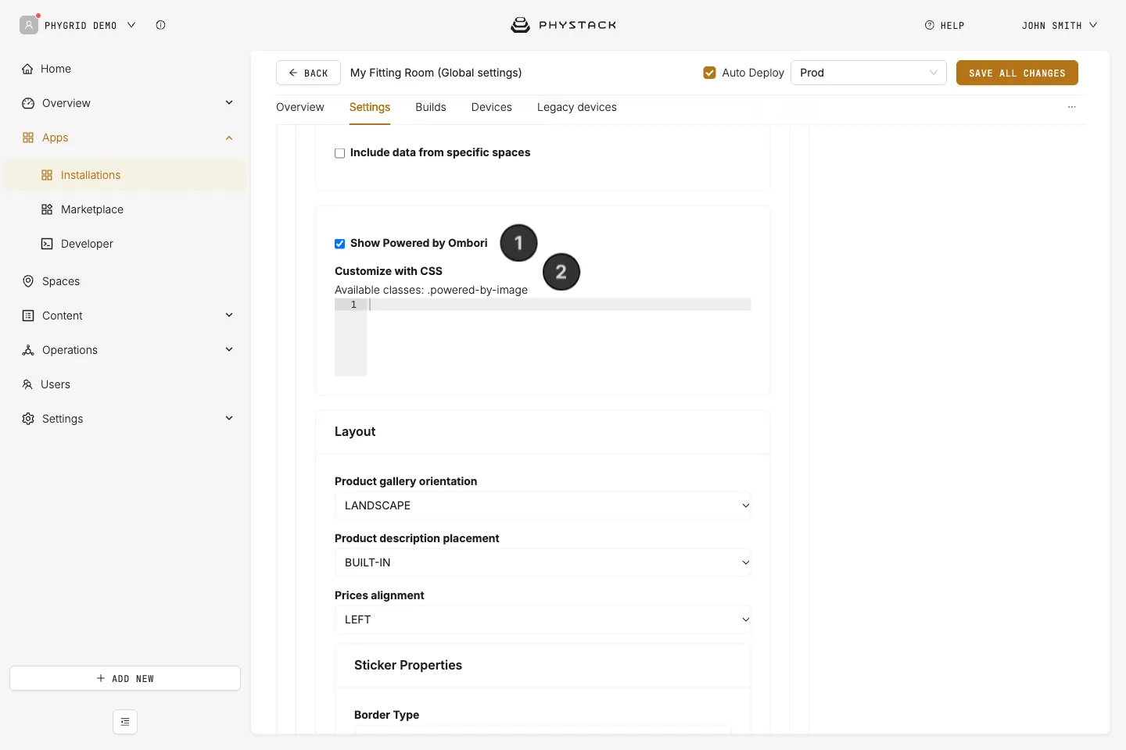1126x750 pixels.
Task: Open Product description placement dropdown
Action: (543, 562)
